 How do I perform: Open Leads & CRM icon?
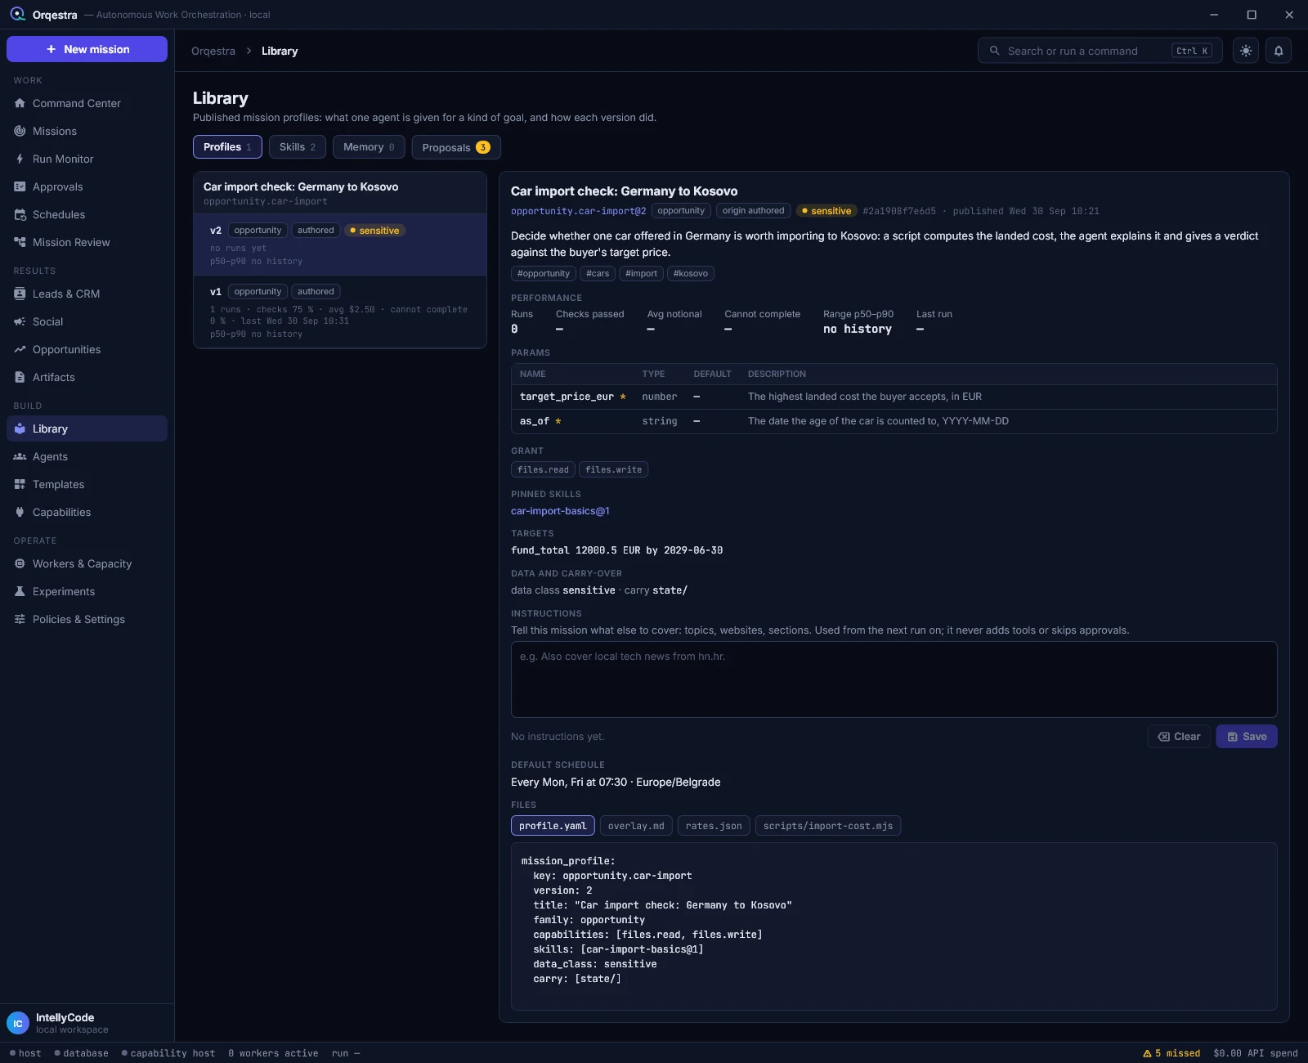20,294
